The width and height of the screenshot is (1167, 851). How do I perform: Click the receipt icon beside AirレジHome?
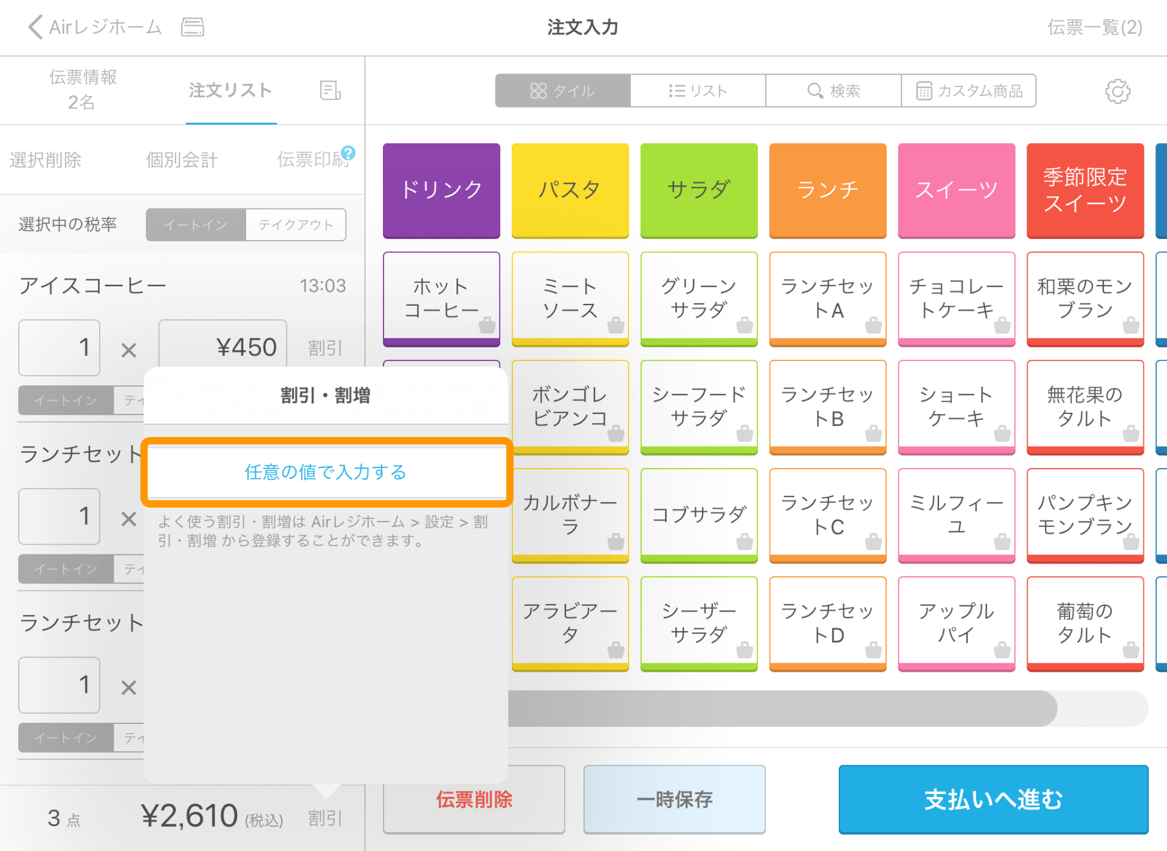(x=193, y=27)
